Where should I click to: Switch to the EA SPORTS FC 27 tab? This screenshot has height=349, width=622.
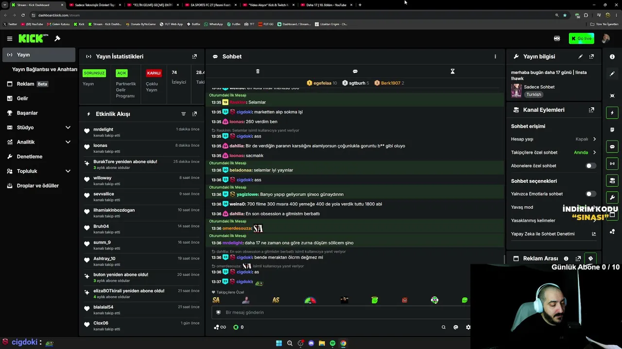pyautogui.click(x=211, y=5)
